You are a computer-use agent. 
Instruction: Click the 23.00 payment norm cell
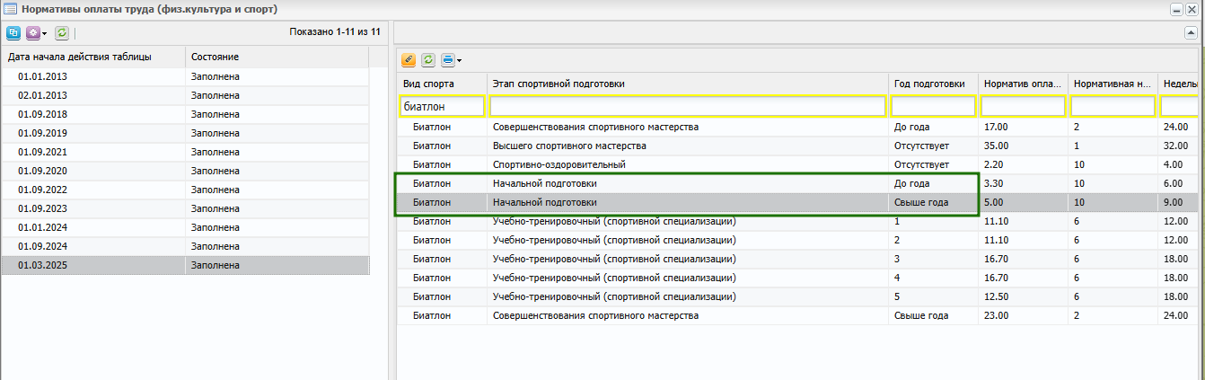pyautogui.click(x=1023, y=315)
